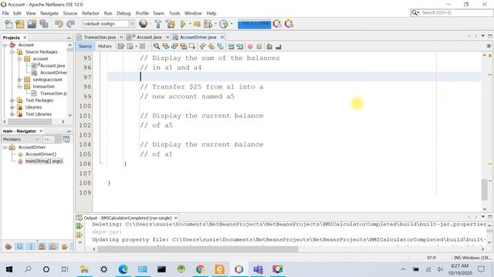Redo the last undone edit
494x277 pixels.
(70, 24)
